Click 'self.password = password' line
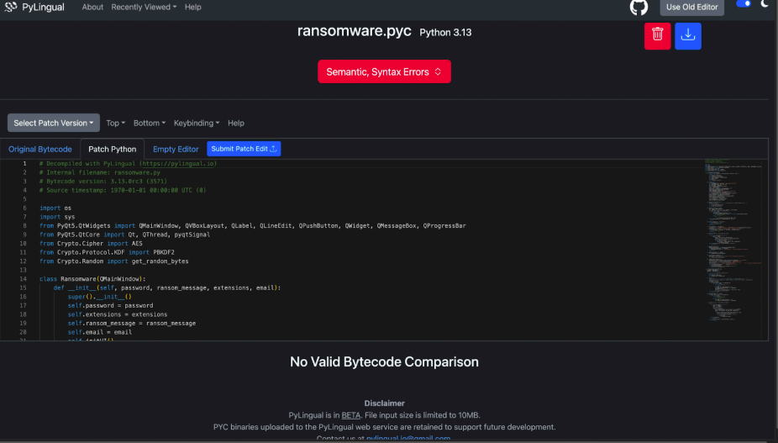The width and height of the screenshot is (778, 443). click(110, 305)
